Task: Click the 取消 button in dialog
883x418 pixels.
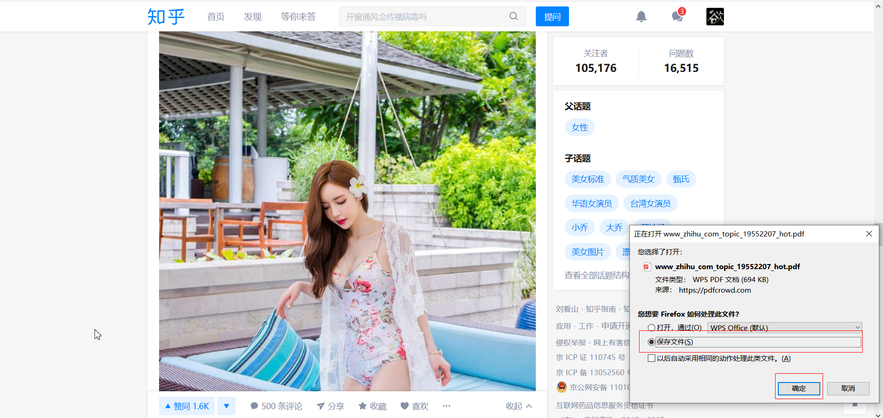Action: (x=848, y=389)
